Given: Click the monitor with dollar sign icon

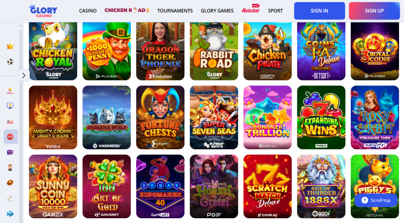Looking at the screenshot, I should (10, 106).
